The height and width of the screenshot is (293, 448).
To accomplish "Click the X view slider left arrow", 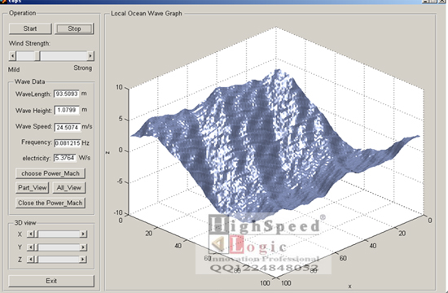I will point(30,234).
